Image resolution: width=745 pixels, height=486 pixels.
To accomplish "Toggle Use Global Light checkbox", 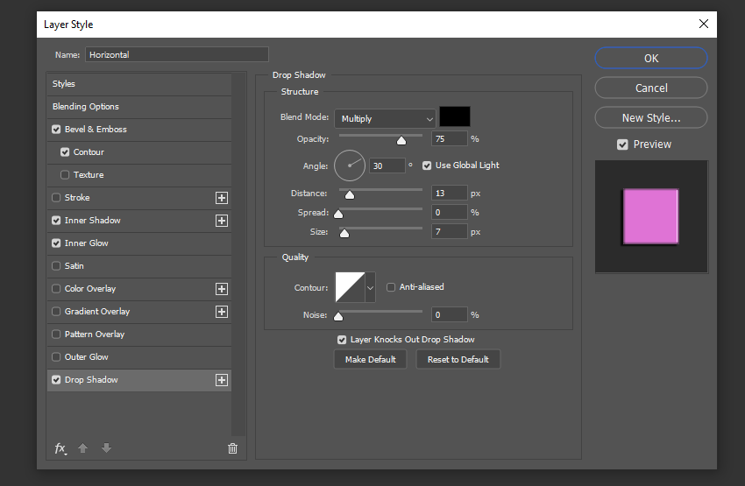I will [x=427, y=166].
